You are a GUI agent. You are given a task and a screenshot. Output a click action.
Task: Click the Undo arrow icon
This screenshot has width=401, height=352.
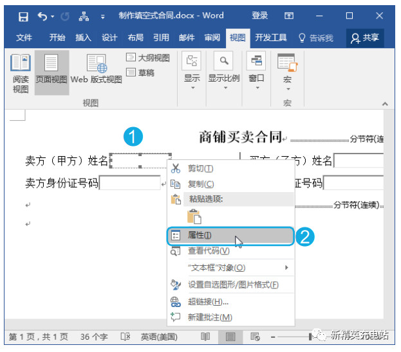pos(42,17)
